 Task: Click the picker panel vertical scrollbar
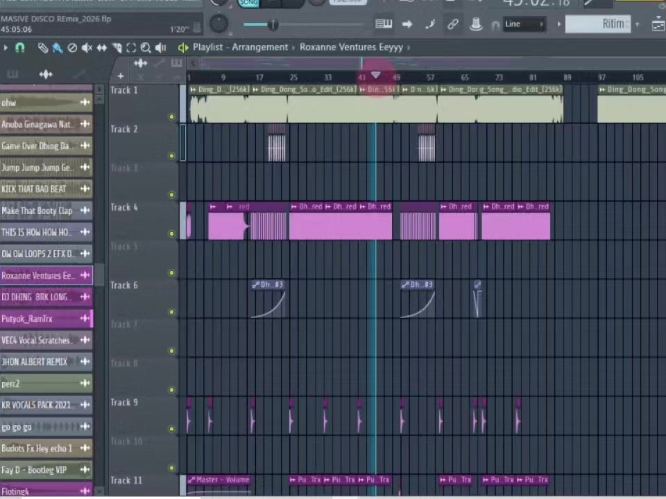coord(99,275)
